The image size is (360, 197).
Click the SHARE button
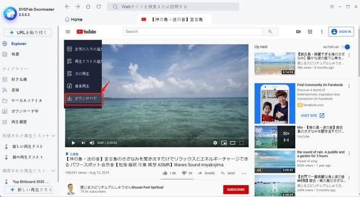tap(207, 173)
